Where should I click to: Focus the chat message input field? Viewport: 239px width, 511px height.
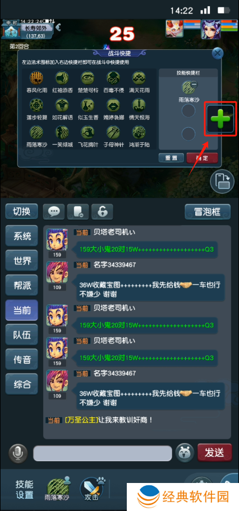(103, 453)
